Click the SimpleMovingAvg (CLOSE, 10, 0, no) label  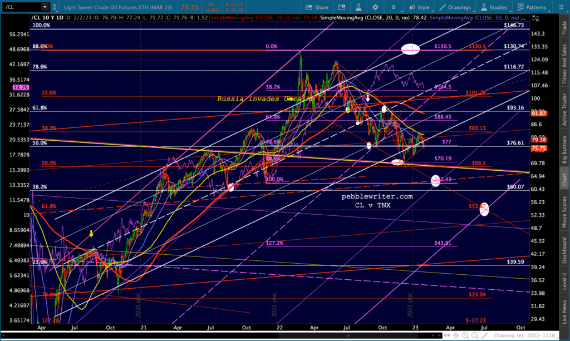pyautogui.click(x=255, y=18)
